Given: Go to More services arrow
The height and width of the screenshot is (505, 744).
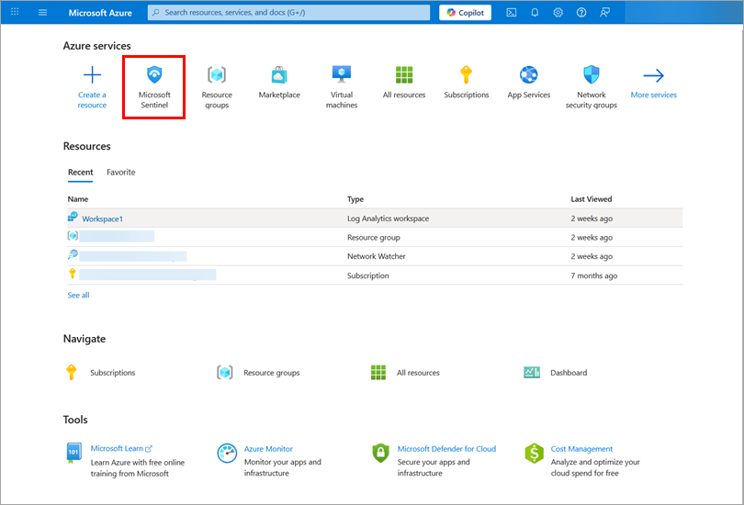Looking at the screenshot, I should [x=653, y=77].
